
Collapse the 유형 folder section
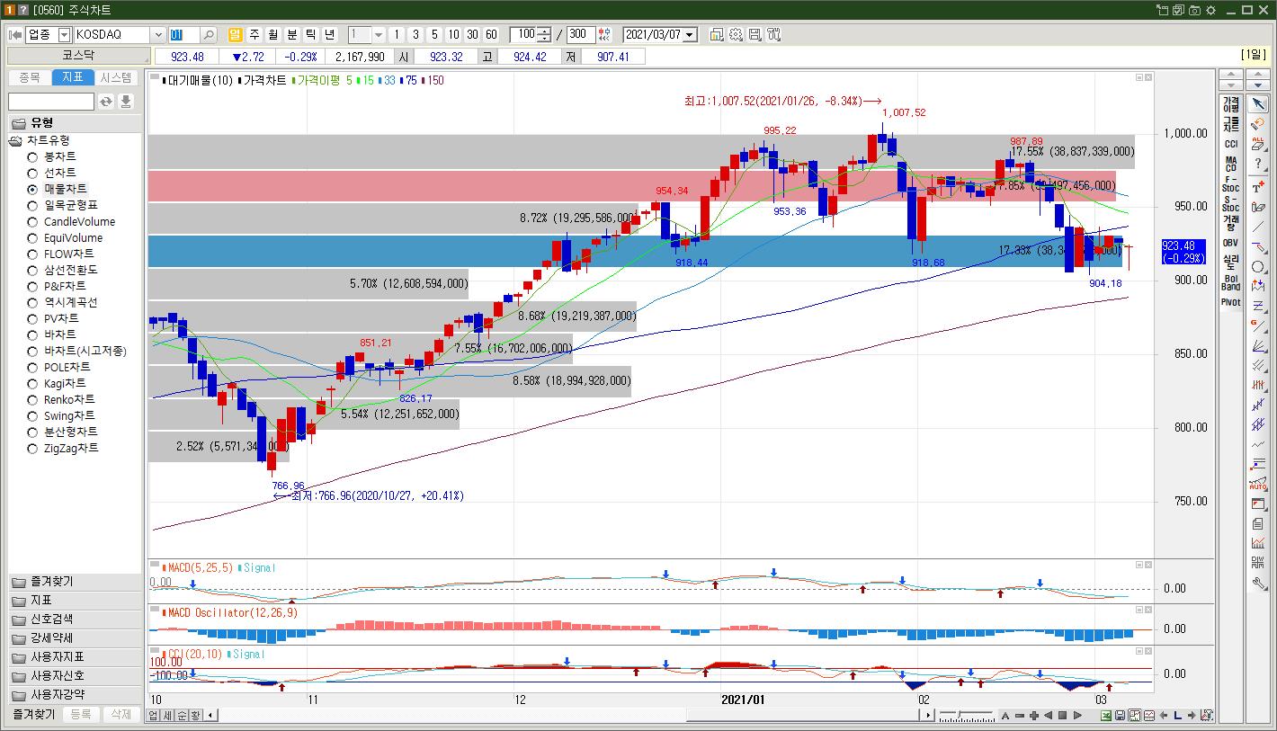[x=75, y=122]
